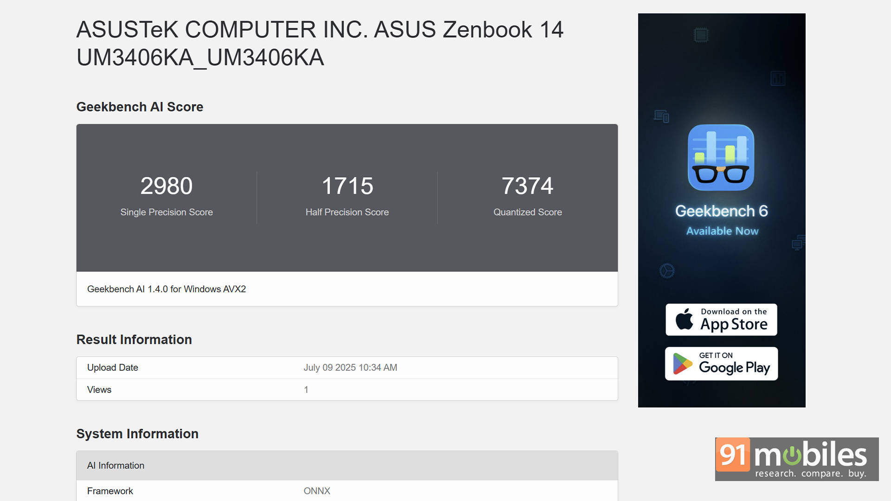891x501 pixels.
Task: Open the Get it on Google Play button
Action: (x=721, y=364)
